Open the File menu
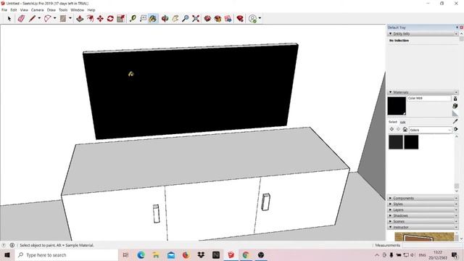Image resolution: width=464 pixels, height=261 pixels. (4, 10)
